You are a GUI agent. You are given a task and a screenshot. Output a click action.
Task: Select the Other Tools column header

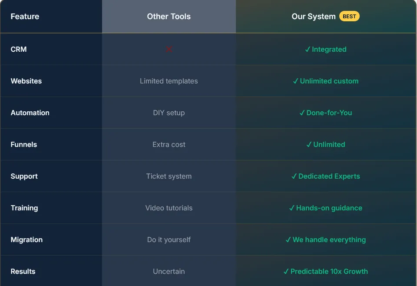169,17
